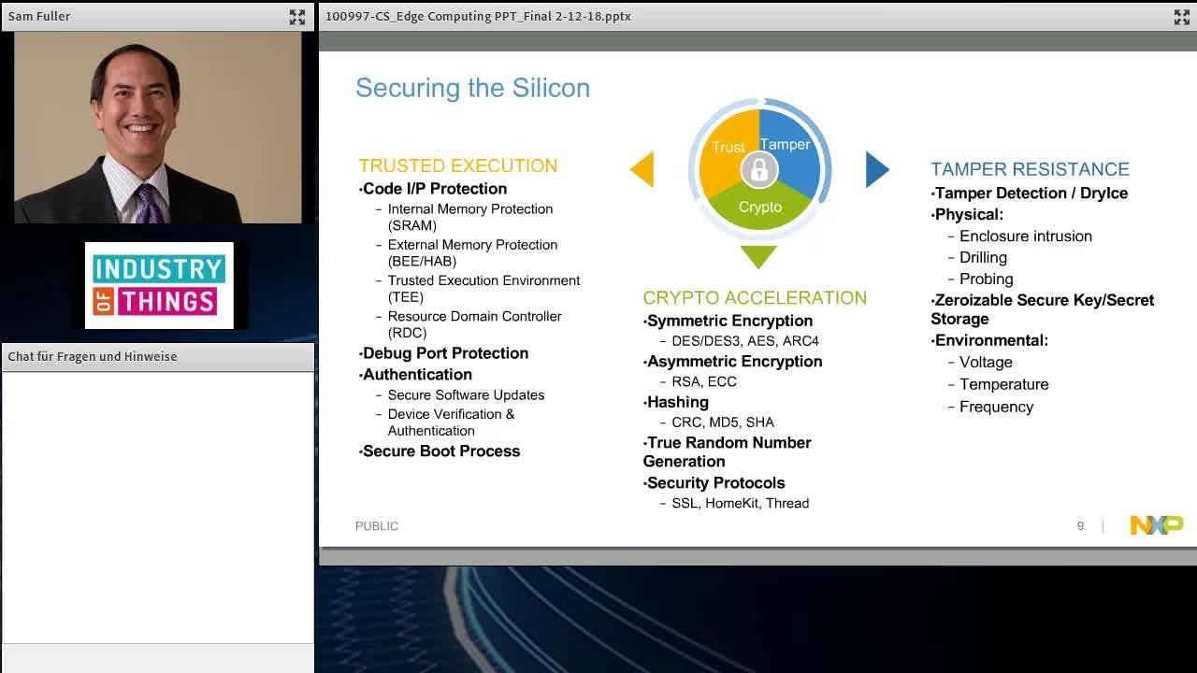Maximize the presentation share pod
Screen dimensions: 1197x673
tap(1181, 17)
